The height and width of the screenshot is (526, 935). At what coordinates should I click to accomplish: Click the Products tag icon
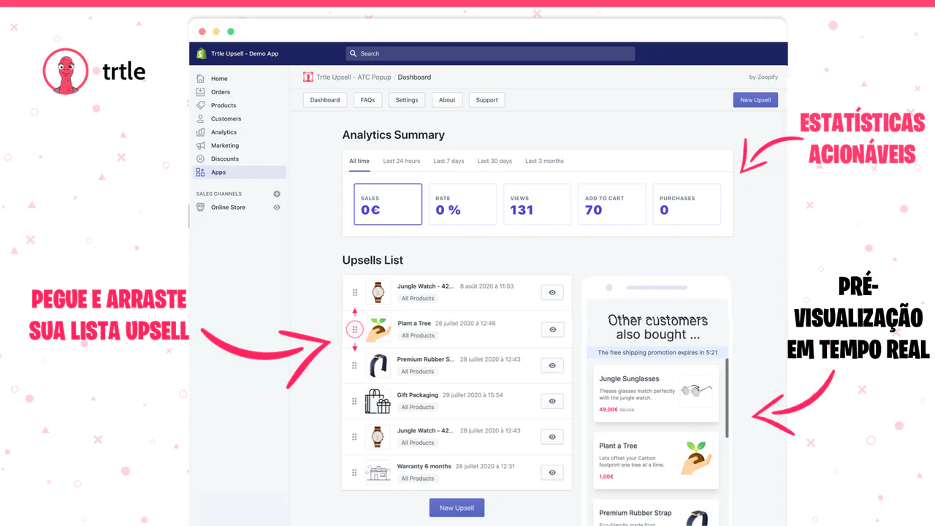tap(200, 105)
